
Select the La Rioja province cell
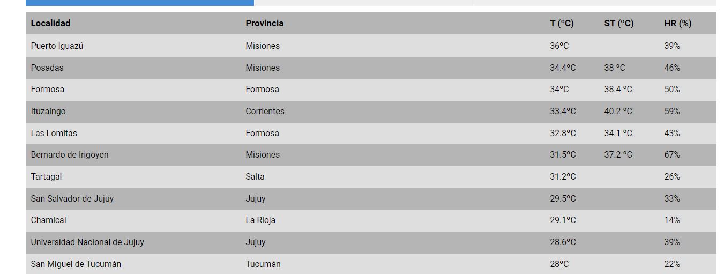(260, 220)
